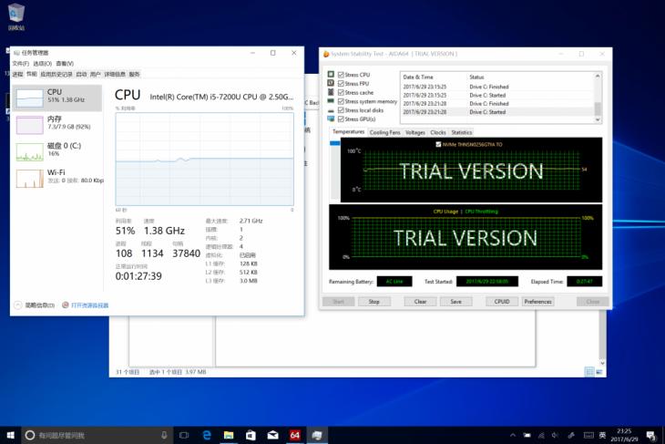Open the Action Center notification icon
Viewport: 665px width, 444px height.
(x=652, y=435)
